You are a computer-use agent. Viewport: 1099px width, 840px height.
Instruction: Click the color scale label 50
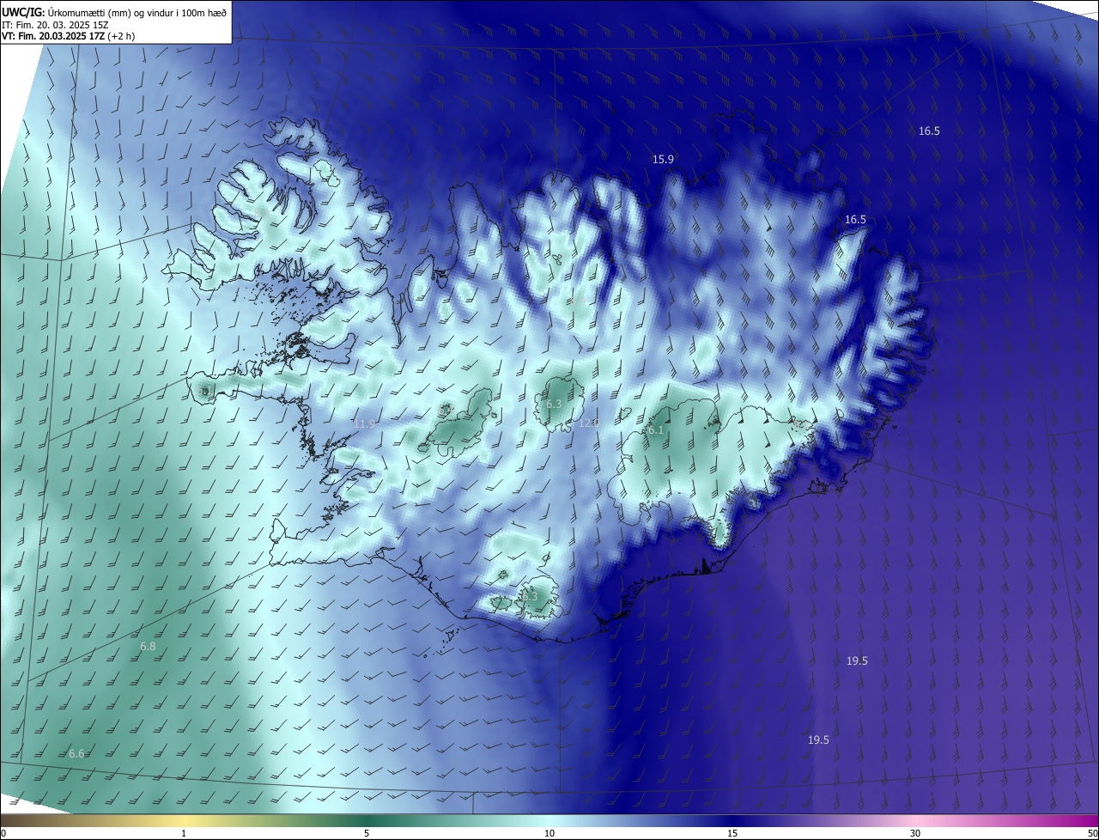pos(1092,834)
